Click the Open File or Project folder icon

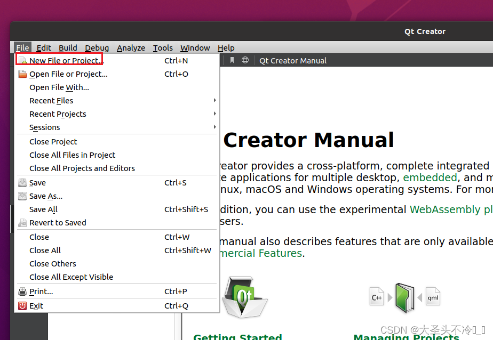pos(22,74)
